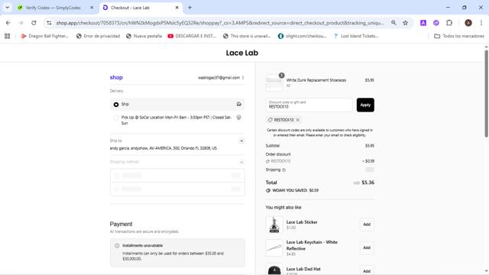Open the purple circular extension icon

click(436, 23)
